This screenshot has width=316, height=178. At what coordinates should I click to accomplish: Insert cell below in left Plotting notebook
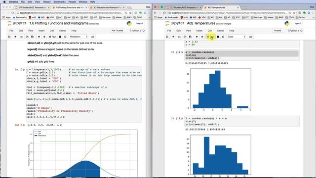click(15, 37)
